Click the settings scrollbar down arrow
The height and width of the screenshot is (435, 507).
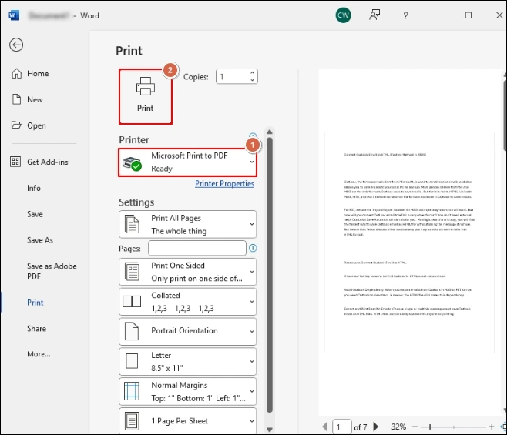pos(270,430)
